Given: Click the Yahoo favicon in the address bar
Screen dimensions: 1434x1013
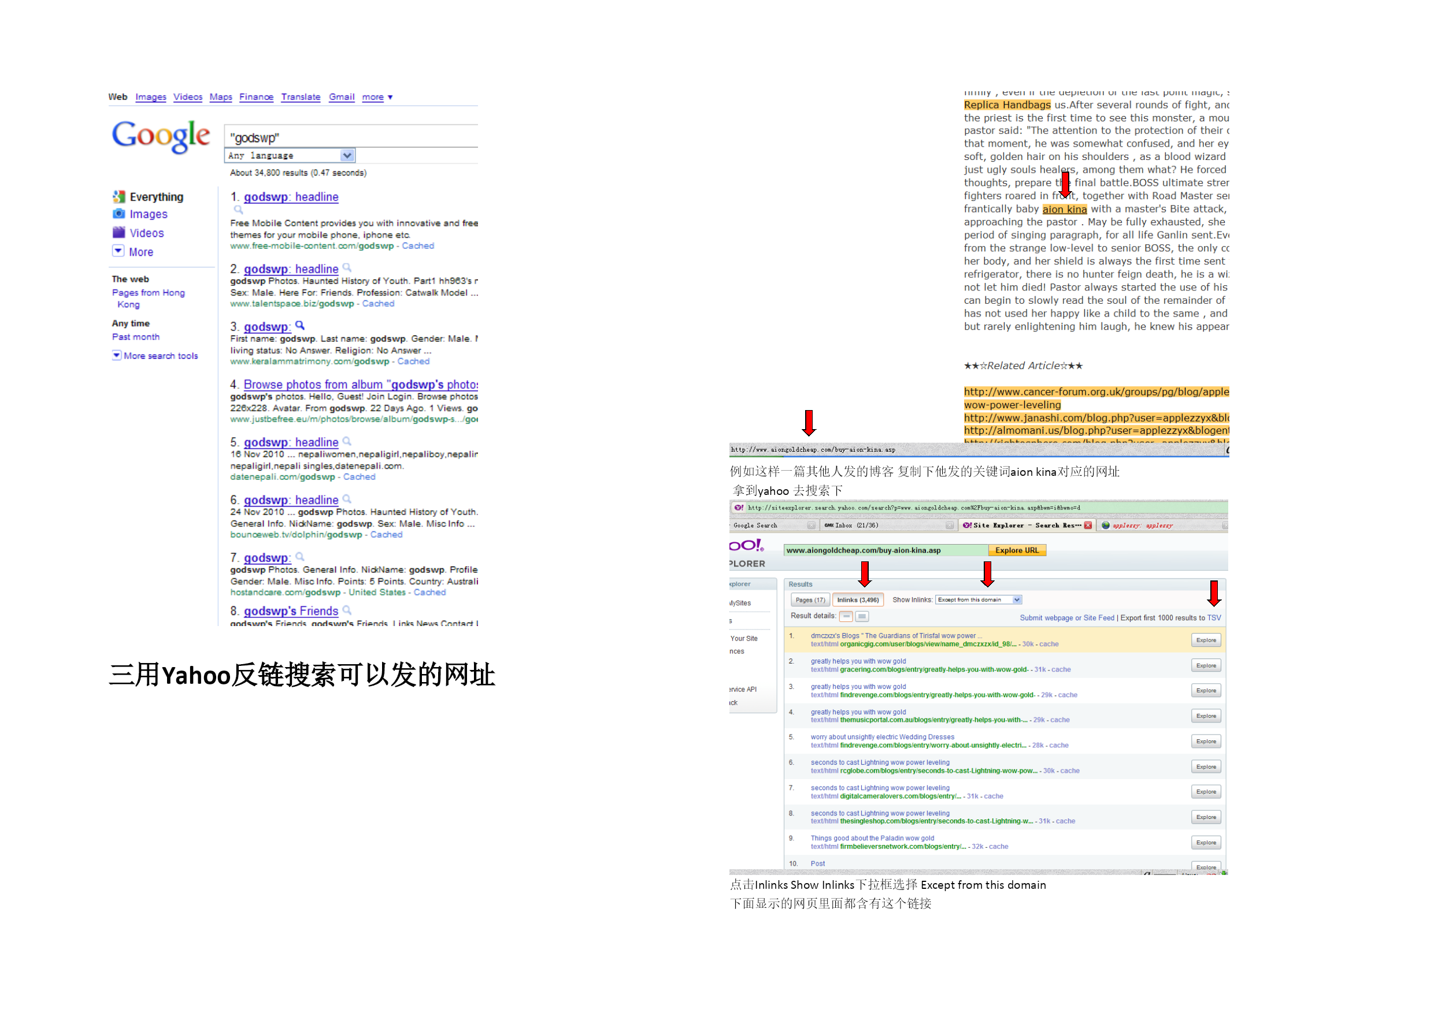Looking at the screenshot, I should pyautogui.click(x=739, y=508).
